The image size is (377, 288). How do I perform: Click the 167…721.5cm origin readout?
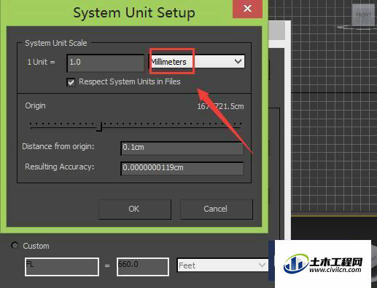click(x=220, y=106)
